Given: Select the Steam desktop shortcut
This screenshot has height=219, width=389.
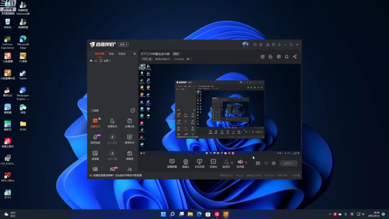Looking at the screenshot, I should point(23,74).
